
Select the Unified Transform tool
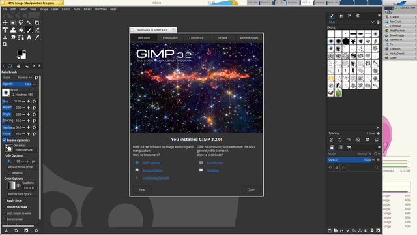5,30
